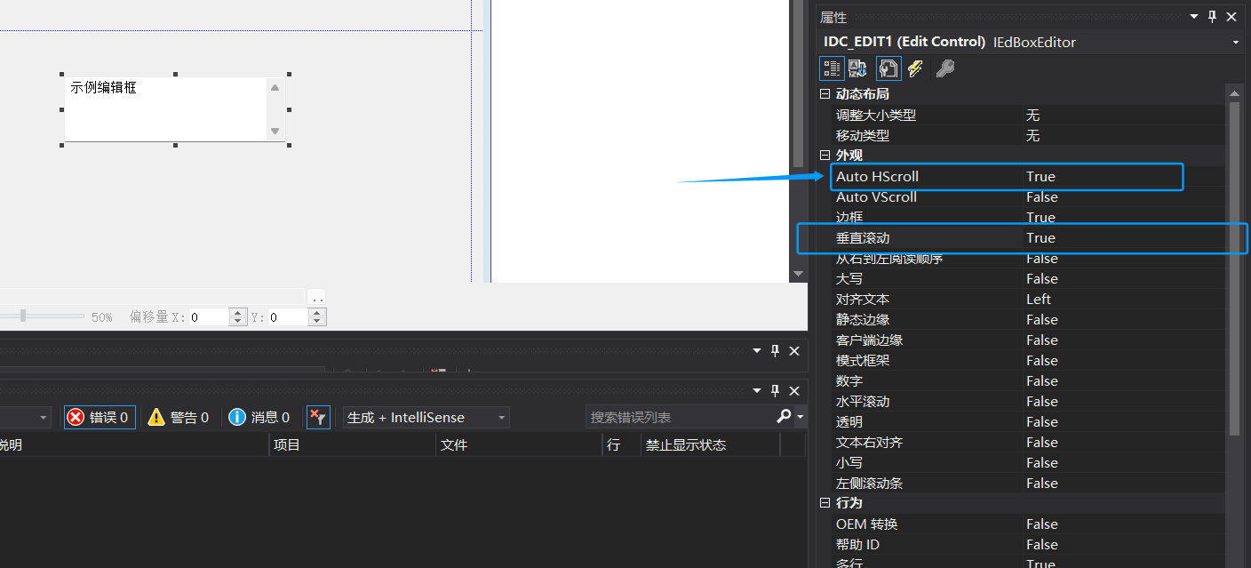Pin the Properties panel
This screenshot has width=1251, height=568.
tap(1212, 17)
